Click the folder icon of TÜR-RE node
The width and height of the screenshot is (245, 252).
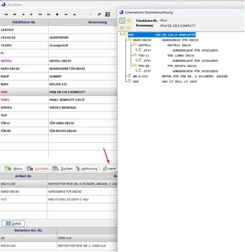coord(135,65)
